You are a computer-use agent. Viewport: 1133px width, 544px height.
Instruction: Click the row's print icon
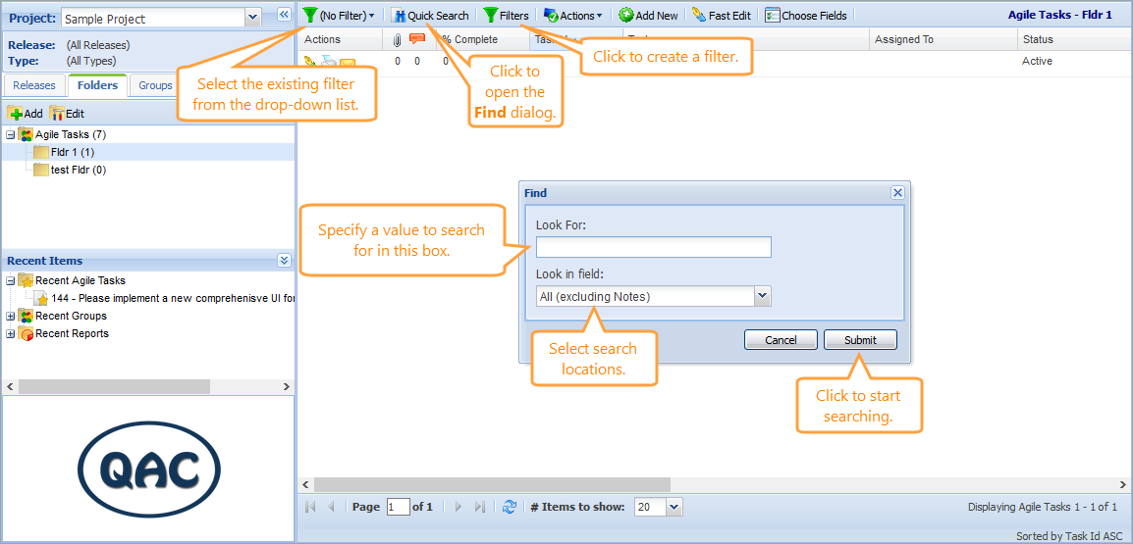coord(329,62)
